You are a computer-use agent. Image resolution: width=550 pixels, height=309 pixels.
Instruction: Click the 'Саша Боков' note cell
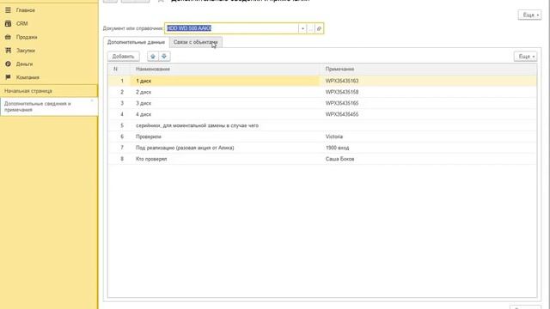click(x=340, y=159)
